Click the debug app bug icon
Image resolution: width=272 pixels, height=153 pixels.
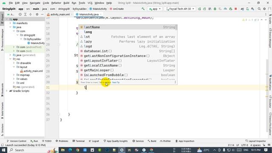point(215,9)
